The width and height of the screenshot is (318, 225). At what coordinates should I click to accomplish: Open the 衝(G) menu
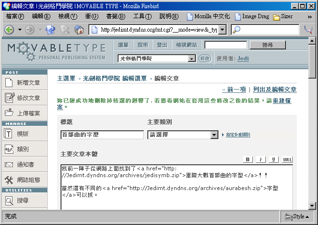pyautogui.click(x=92, y=16)
